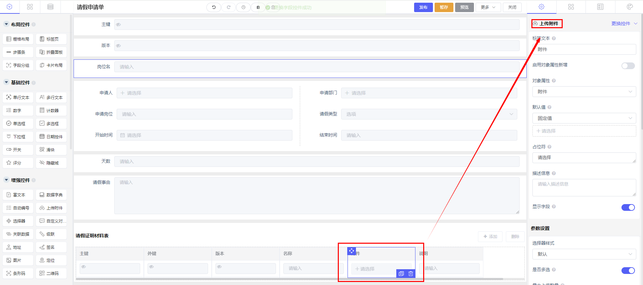
Task: Enable the 启用对象属性新增 switch
Action: pyautogui.click(x=628, y=66)
